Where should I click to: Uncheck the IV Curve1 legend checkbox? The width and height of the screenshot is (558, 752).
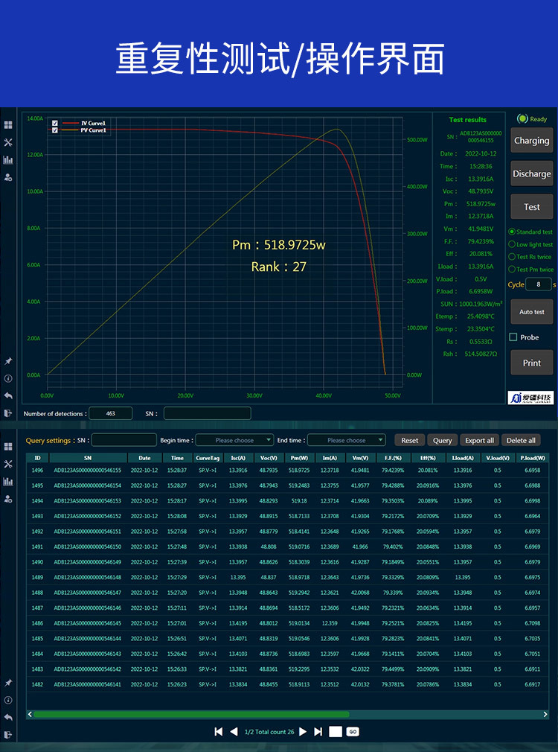click(x=55, y=123)
